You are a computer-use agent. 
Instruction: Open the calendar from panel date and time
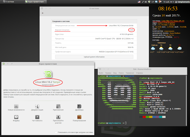(169, 2)
